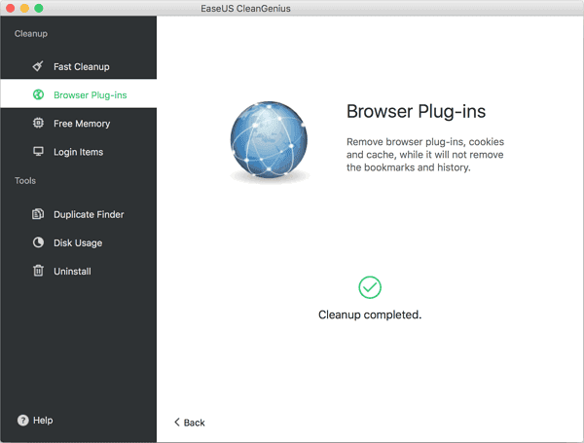584x443 pixels.
Task: Click the question mark Help icon
Action: [x=22, y=421]
